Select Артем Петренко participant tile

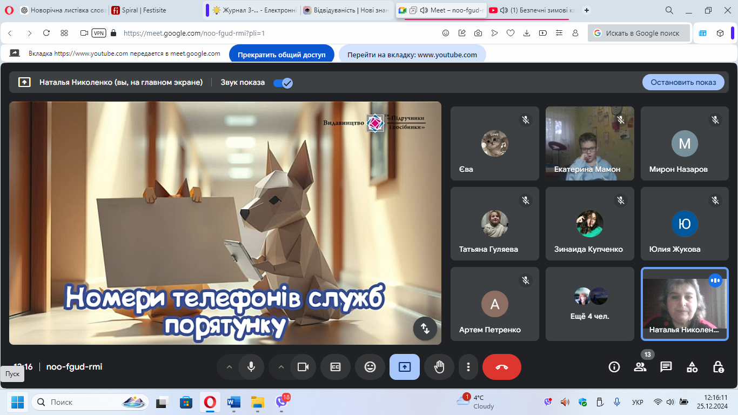pos(495,304)
